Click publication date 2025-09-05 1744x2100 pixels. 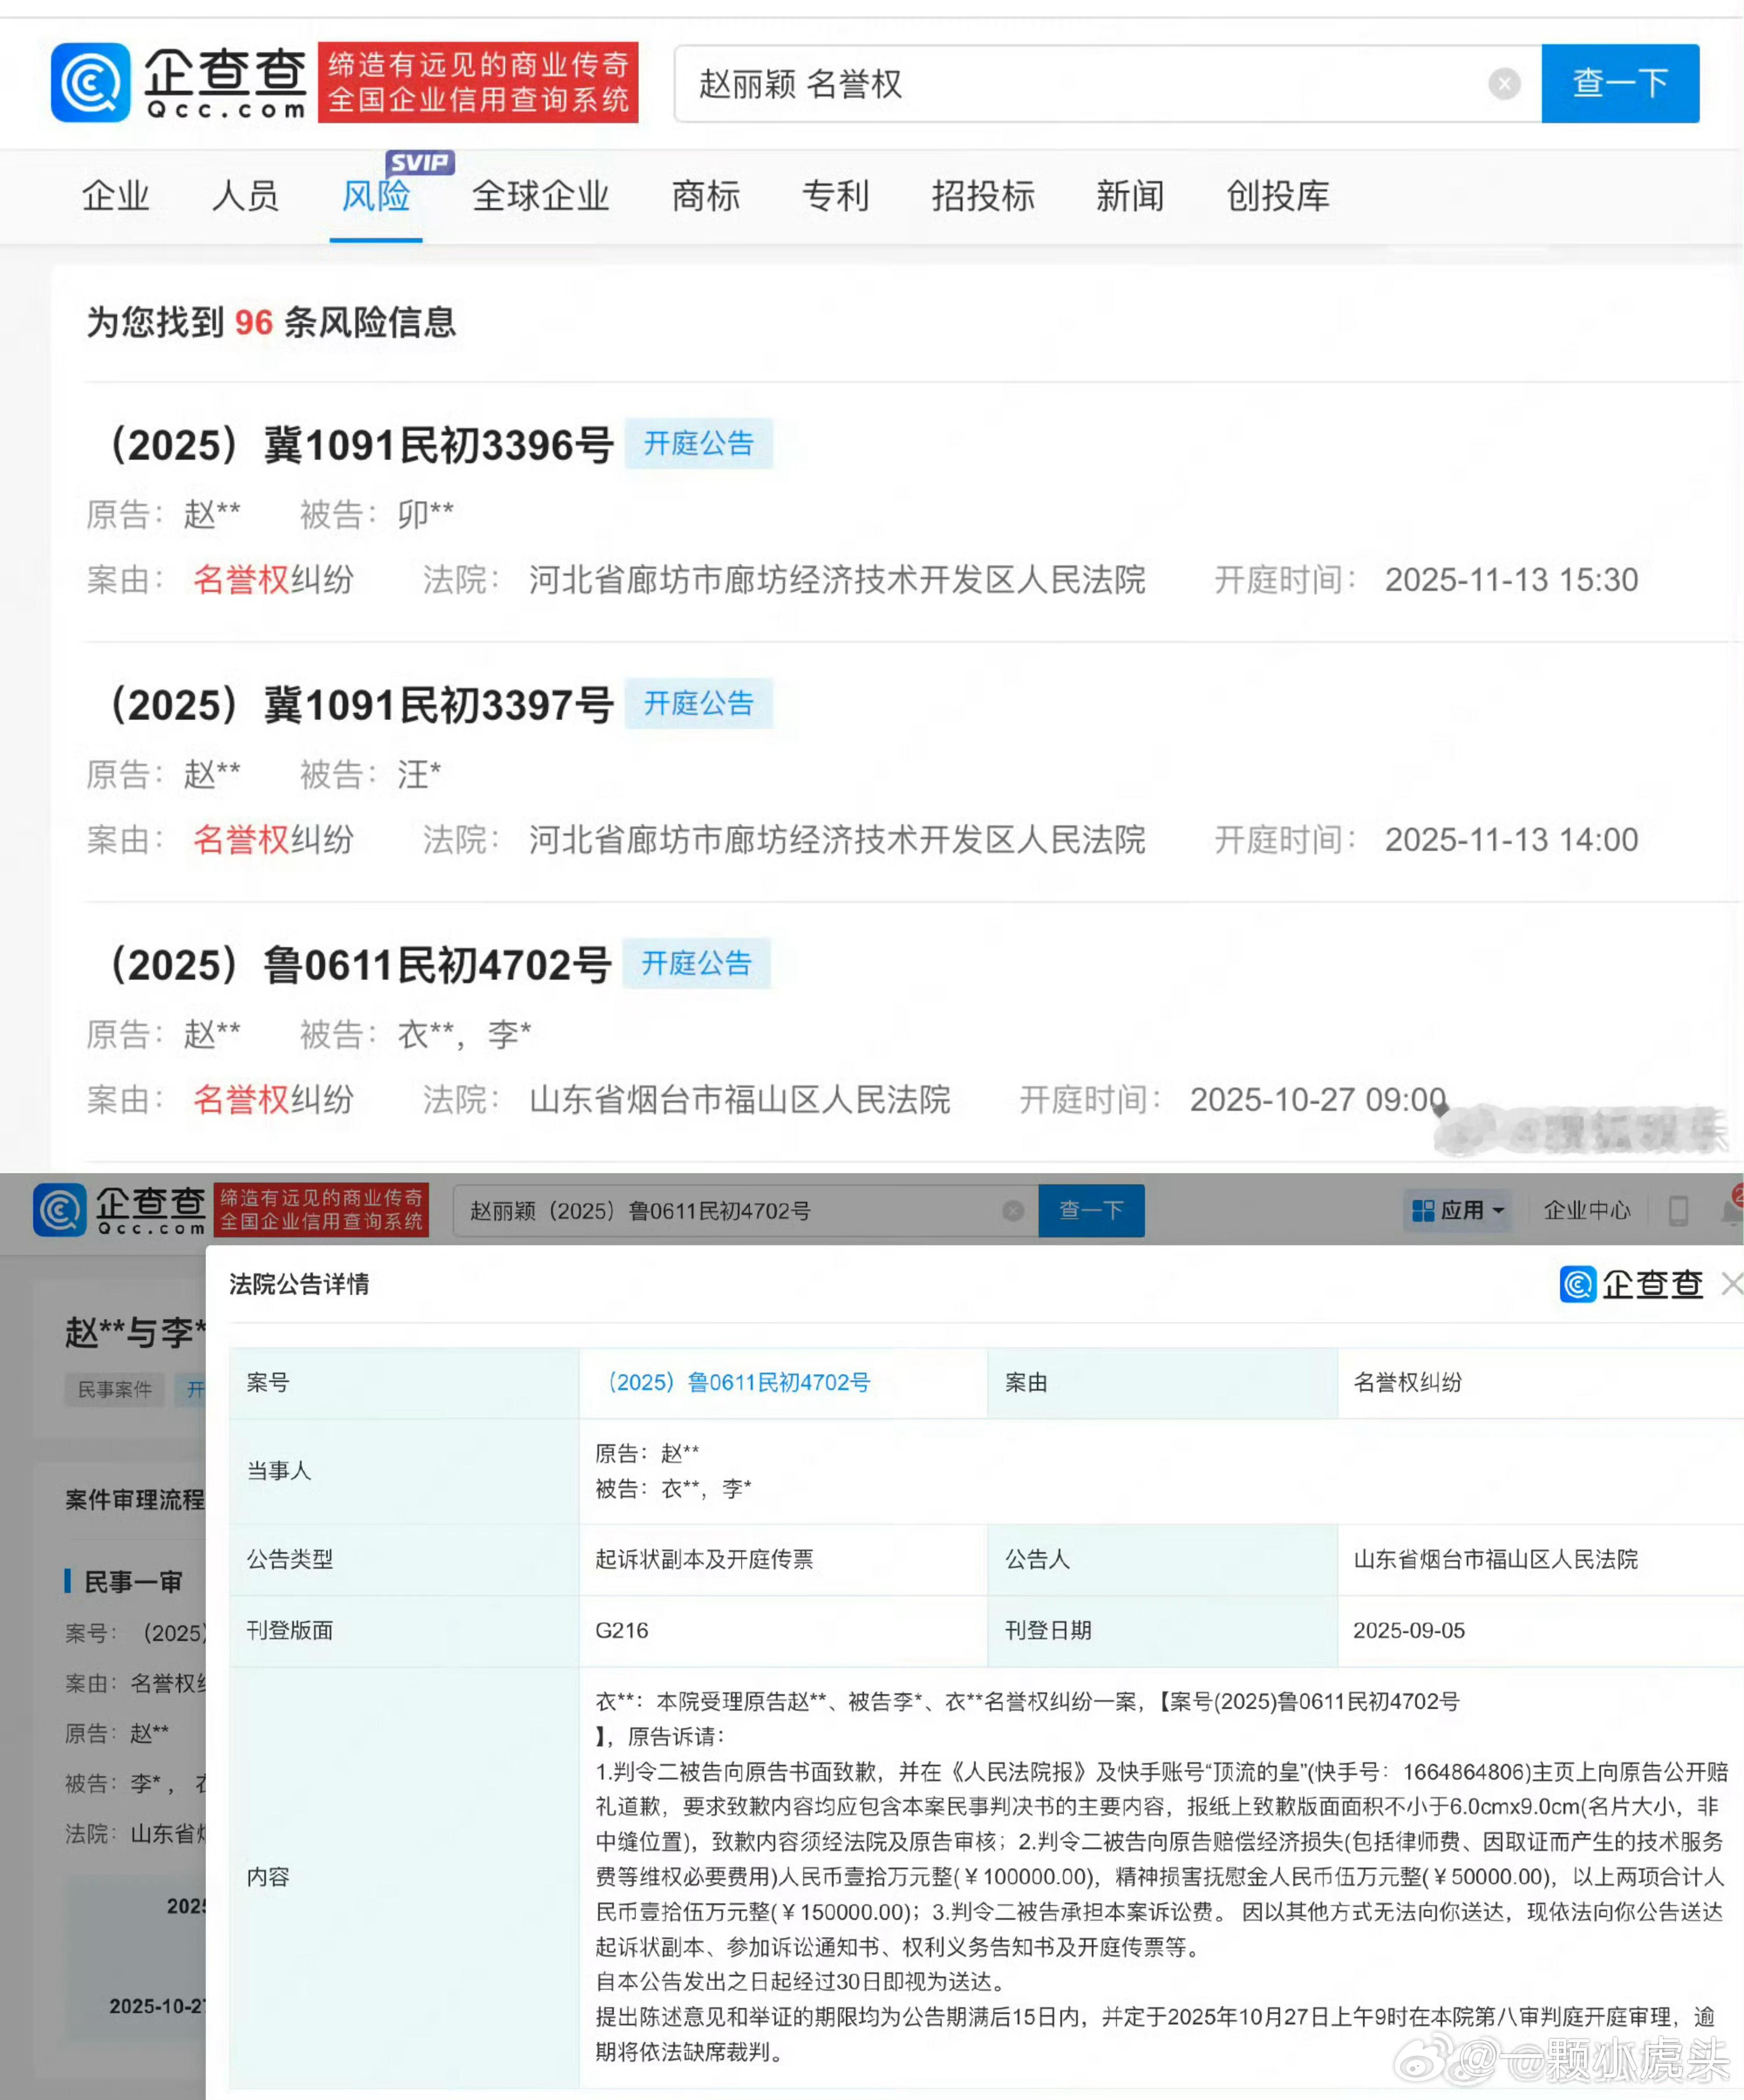[1408, 1631]
